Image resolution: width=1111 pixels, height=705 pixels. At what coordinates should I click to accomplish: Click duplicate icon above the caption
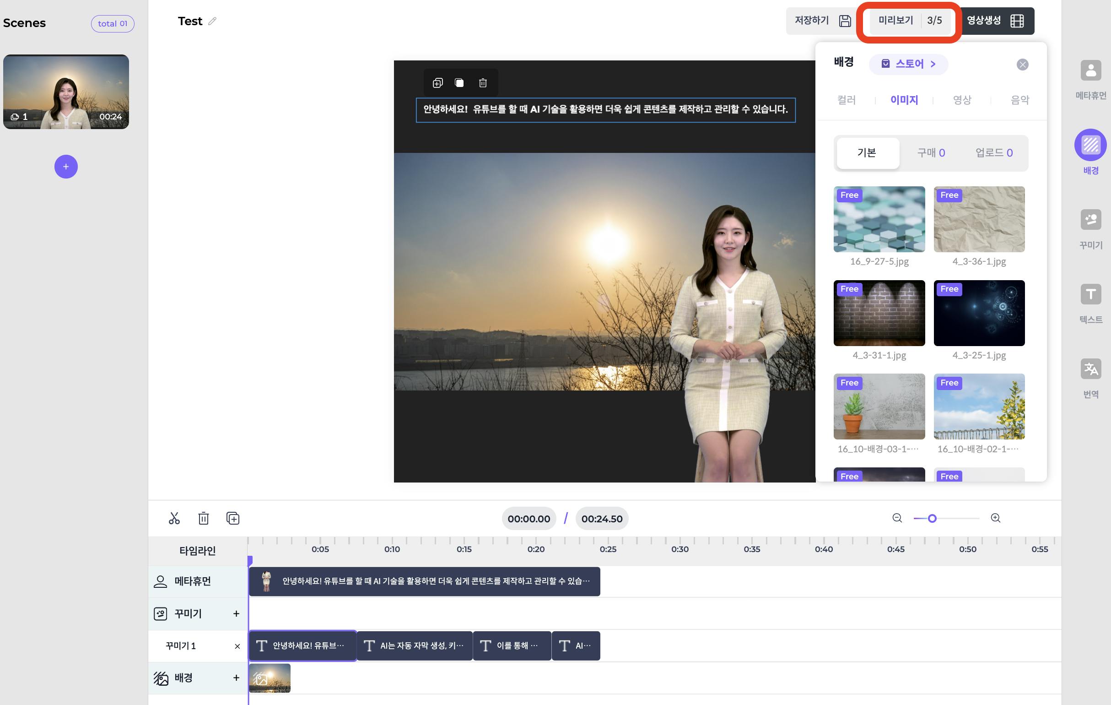437,83
